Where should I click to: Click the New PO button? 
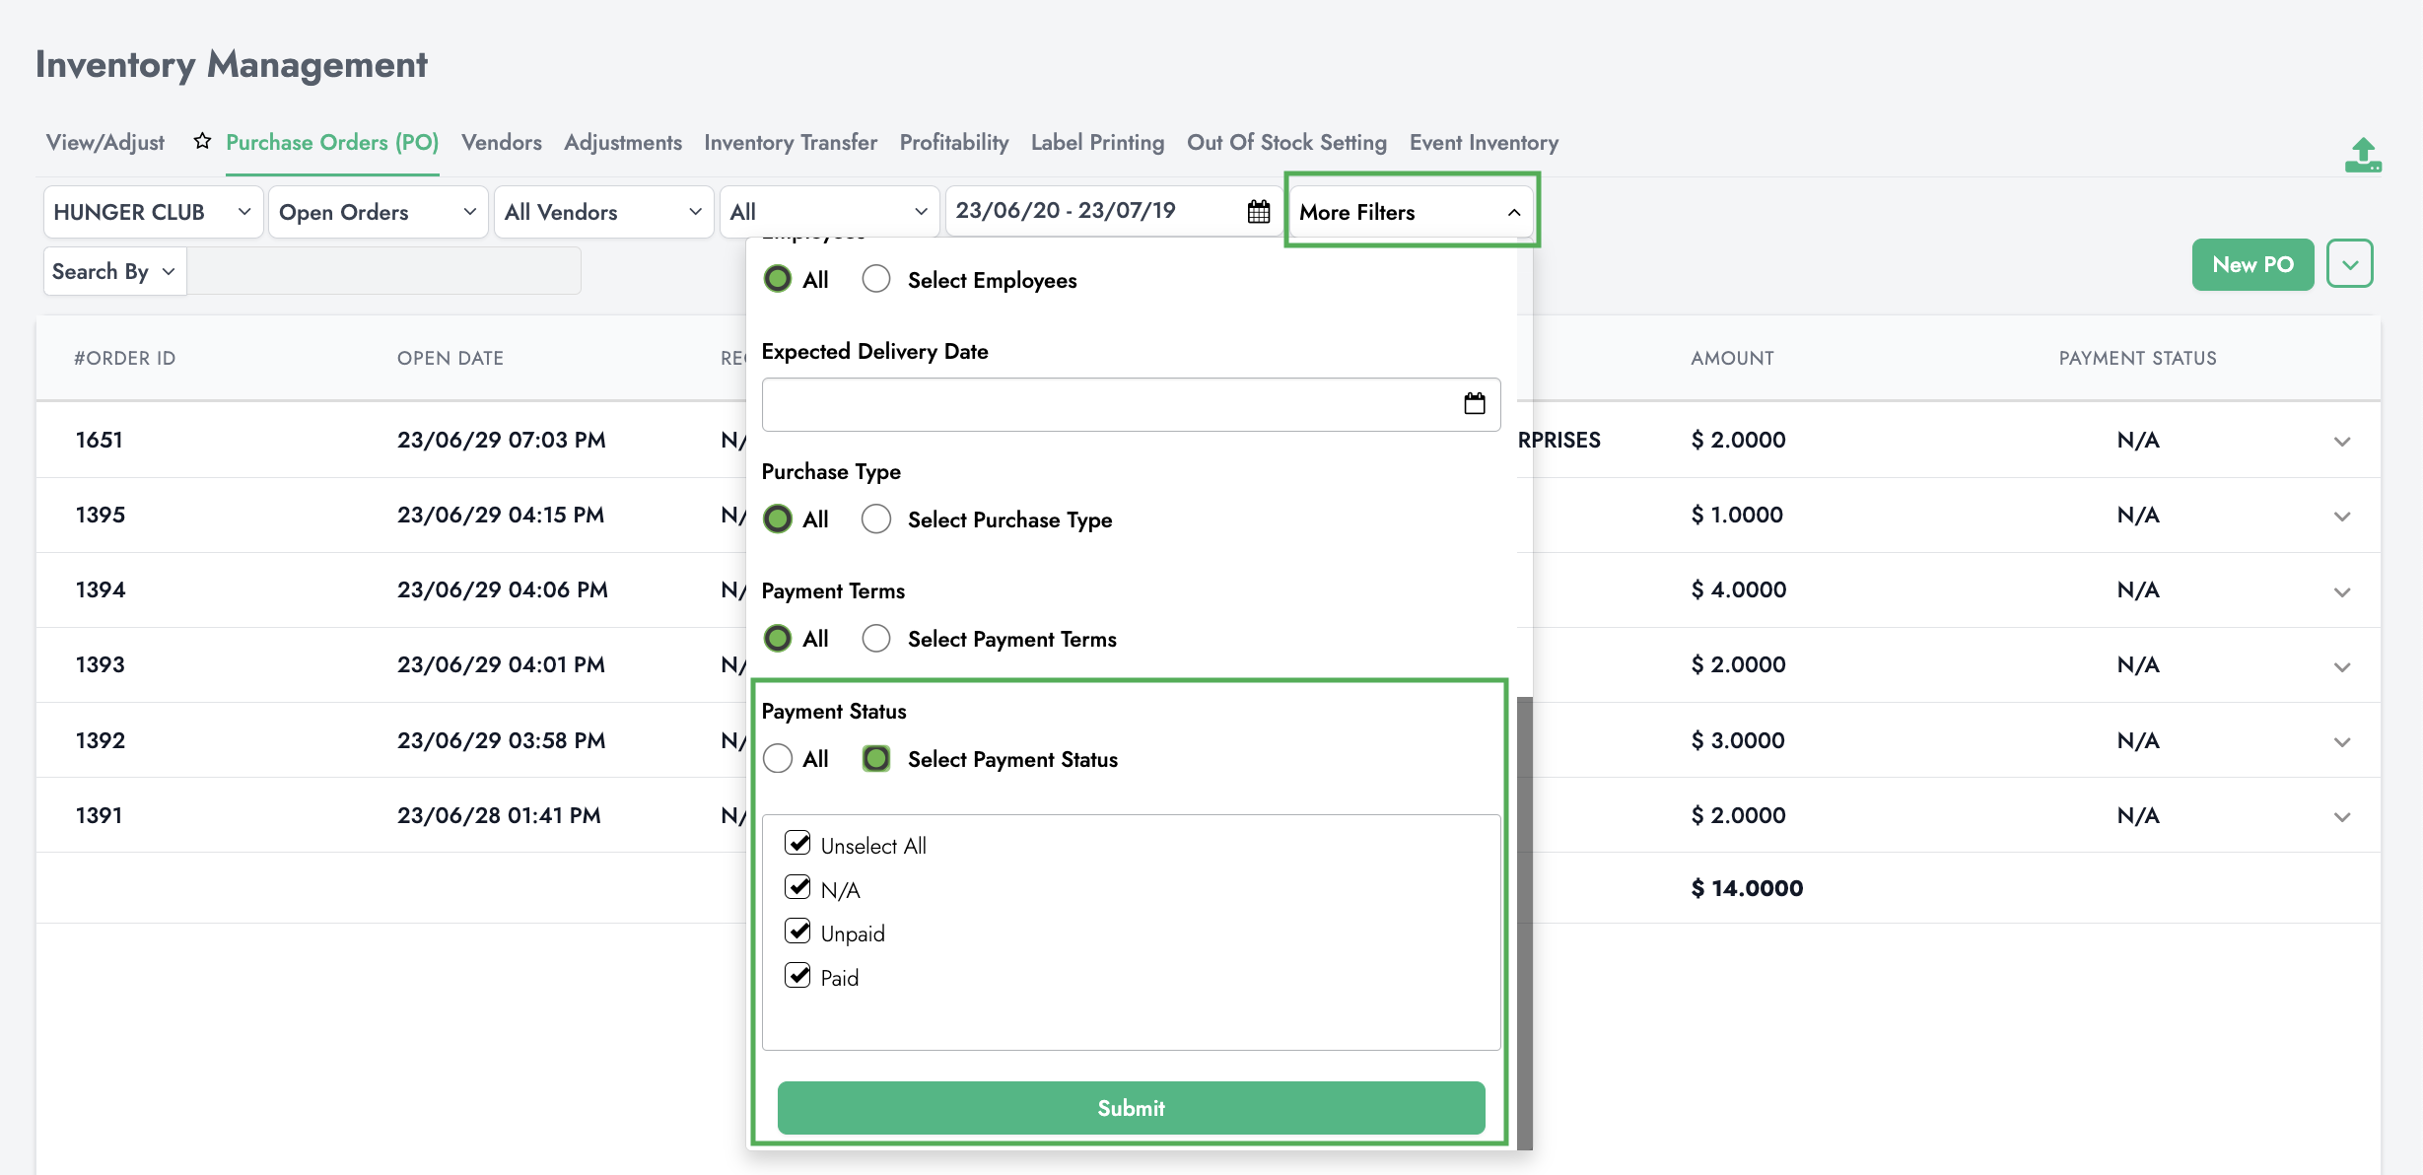coord(2251,264)
